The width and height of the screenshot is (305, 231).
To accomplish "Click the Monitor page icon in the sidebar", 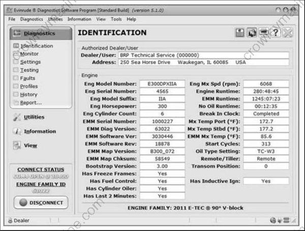I will click(16, 54).
